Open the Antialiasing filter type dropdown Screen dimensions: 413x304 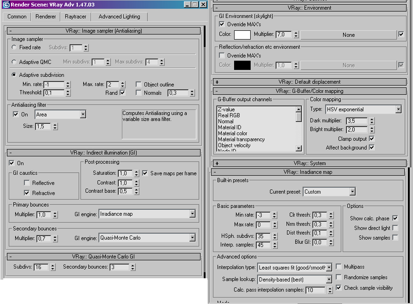pos(60,115)
